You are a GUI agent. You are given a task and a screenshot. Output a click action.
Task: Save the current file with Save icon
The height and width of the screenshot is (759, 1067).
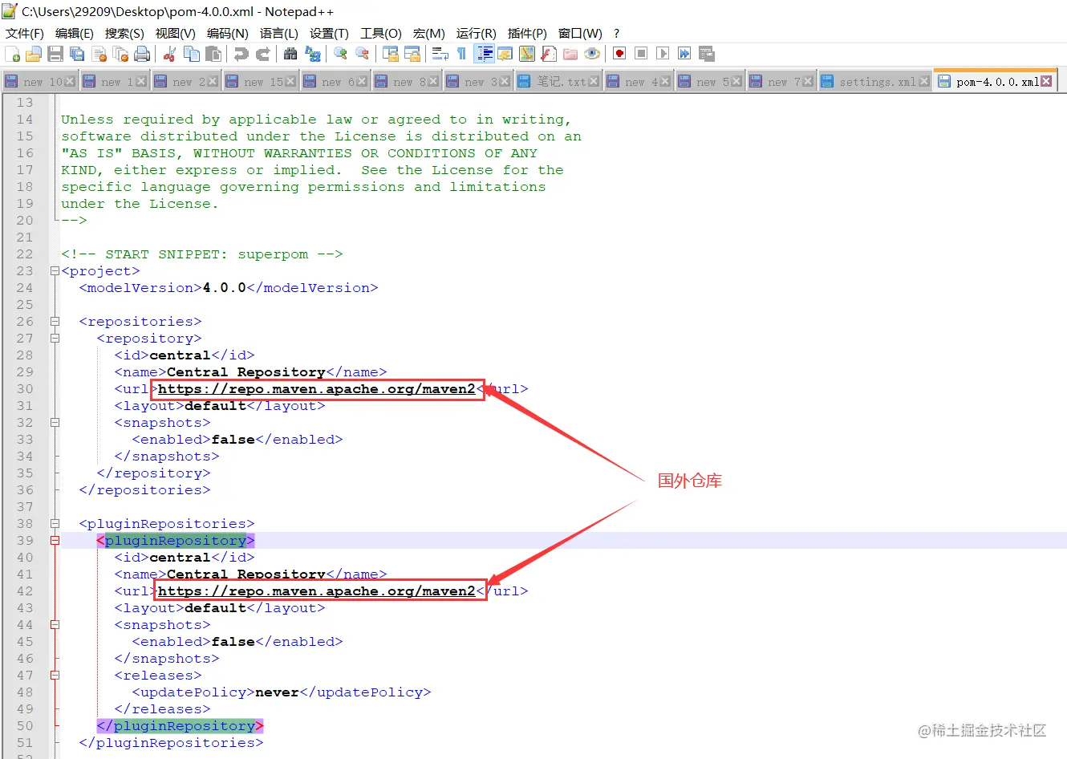click(55, 54)
